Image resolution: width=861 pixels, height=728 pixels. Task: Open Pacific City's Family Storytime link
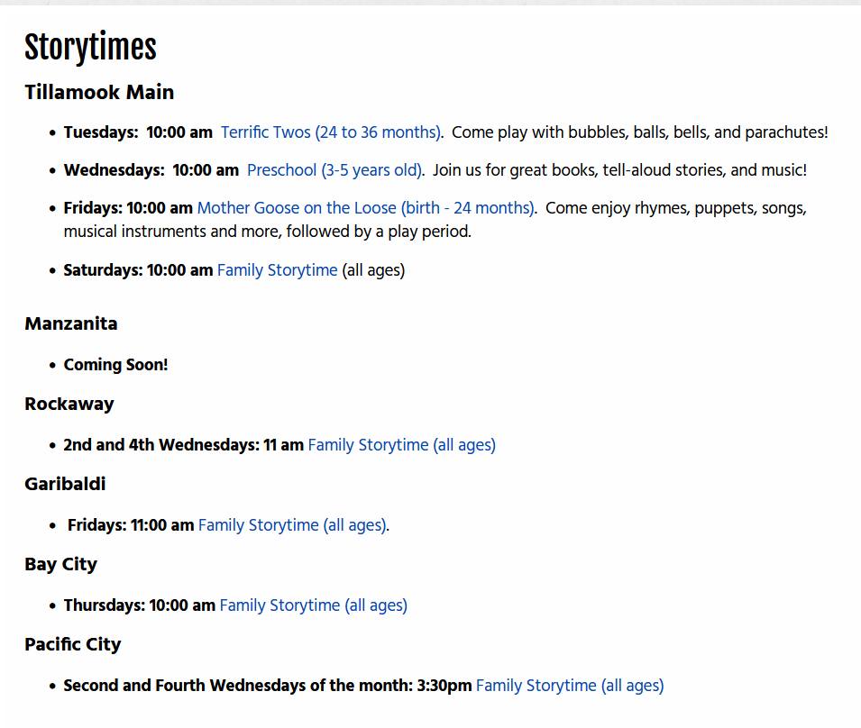570,686
